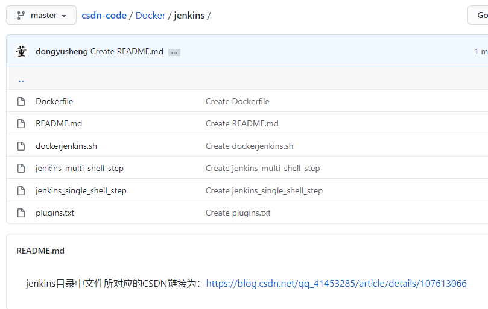Open the plugins.txt file
The height and width of the screenshot is (309, 488).
(55, 213)
